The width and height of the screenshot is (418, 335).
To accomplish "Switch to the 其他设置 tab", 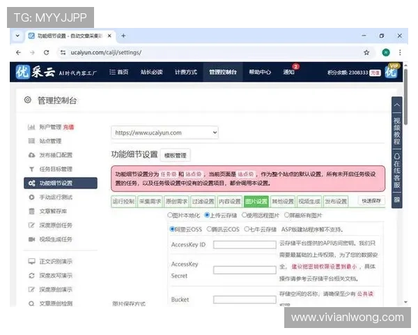I will point(283,201).
